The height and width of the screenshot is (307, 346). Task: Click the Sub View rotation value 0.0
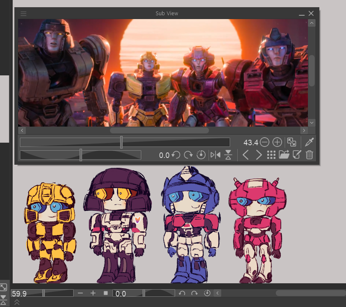164,155
